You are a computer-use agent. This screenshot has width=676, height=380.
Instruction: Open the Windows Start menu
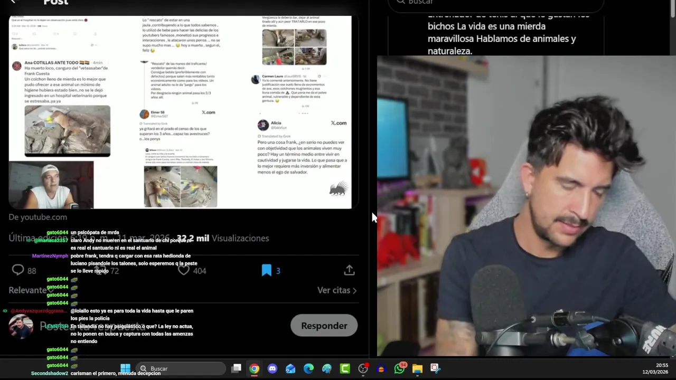pyautogui.click(x=125, y=368)
